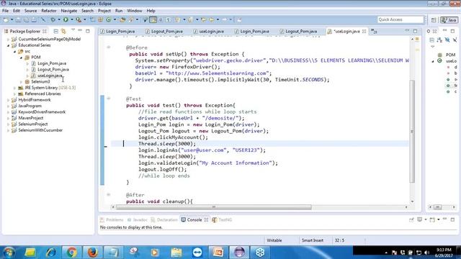Collapse the useLogin class in Outline
This screenshot has height=259, width=461.
tap(433, 61)
